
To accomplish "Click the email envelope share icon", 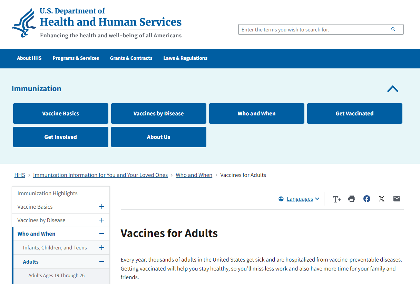I will click(397, 199).
